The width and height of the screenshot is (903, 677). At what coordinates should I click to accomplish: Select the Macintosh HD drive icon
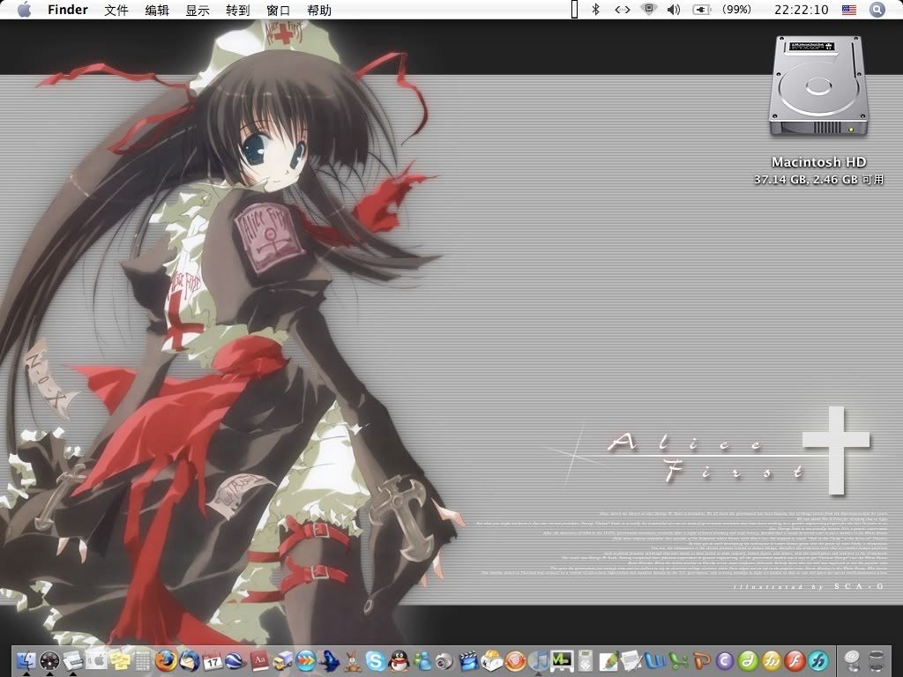pyautogui.click(x=818, y=86)
